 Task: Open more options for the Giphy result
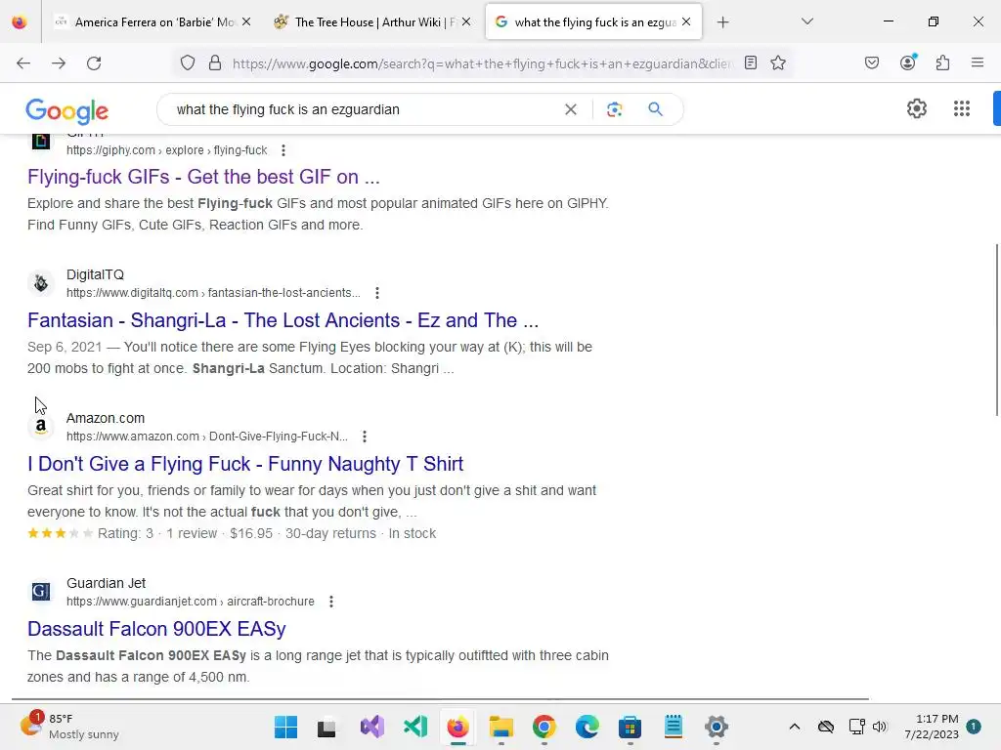[283, 150]
